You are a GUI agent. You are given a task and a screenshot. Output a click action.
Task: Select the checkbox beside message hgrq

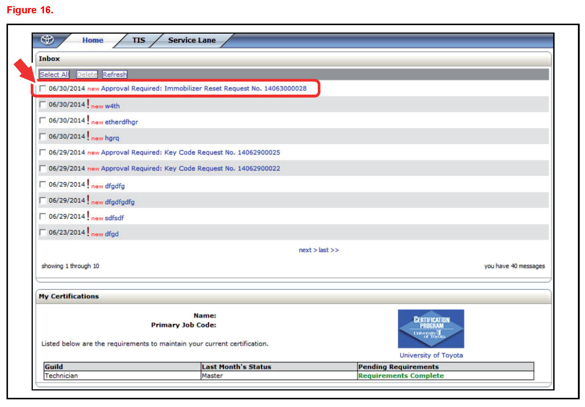click(x=43, y=137)
